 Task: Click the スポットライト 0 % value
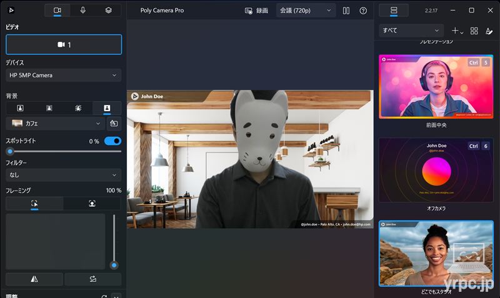pos(94,141)
